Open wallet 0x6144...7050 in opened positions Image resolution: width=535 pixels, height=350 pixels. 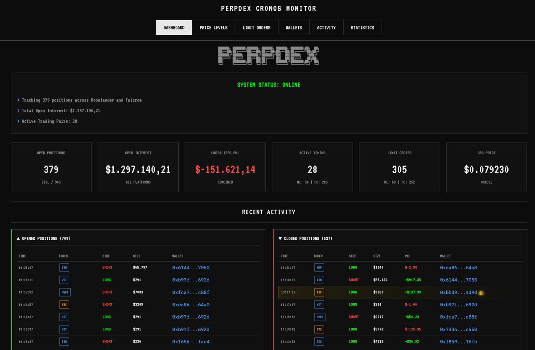click(191, 268)
